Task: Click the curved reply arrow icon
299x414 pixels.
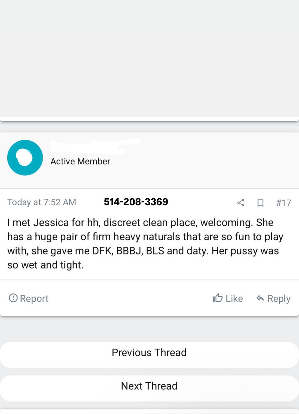Action: tap(260, 298)
